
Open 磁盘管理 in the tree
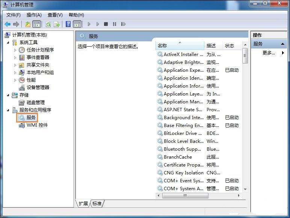coord(36,102)
